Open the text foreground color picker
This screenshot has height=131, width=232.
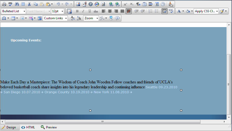click(x=180, y=11)
